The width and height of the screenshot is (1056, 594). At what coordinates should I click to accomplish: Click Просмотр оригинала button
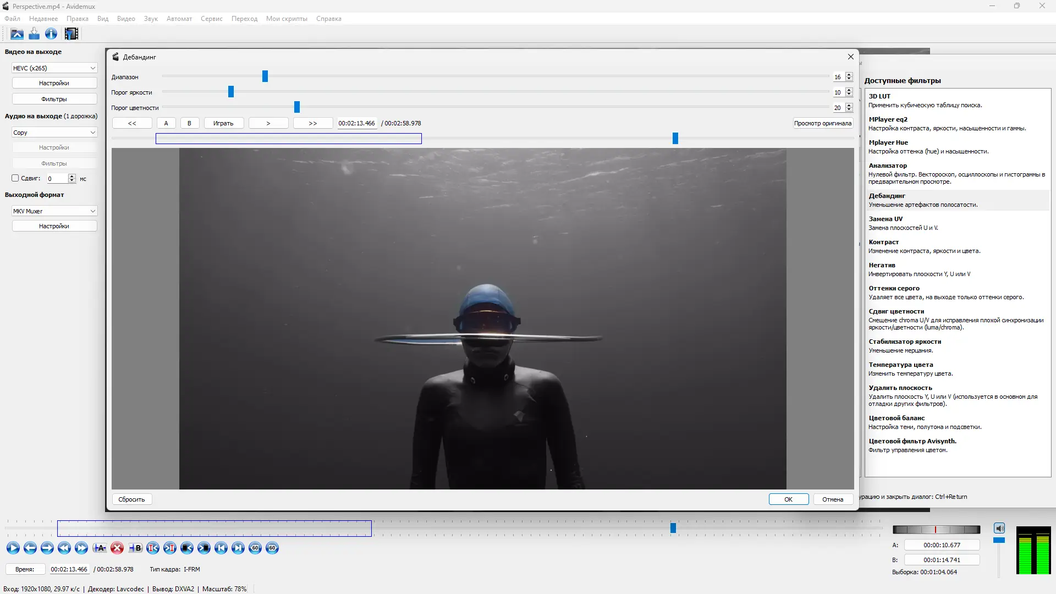[822, 123]
